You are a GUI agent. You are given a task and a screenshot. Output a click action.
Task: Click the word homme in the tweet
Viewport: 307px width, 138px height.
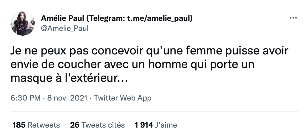click(x=168, y=65)
